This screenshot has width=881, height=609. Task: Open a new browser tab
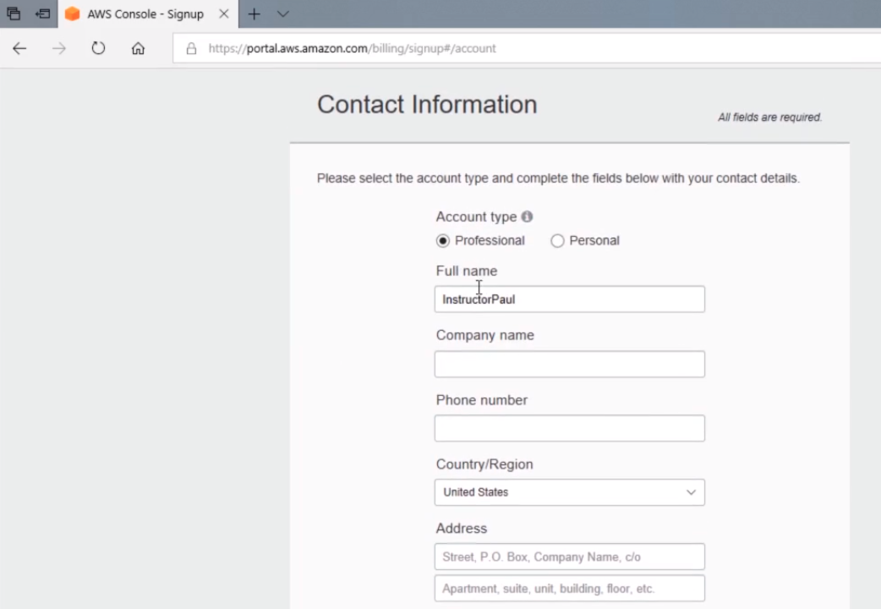click(x=254, y=14)
